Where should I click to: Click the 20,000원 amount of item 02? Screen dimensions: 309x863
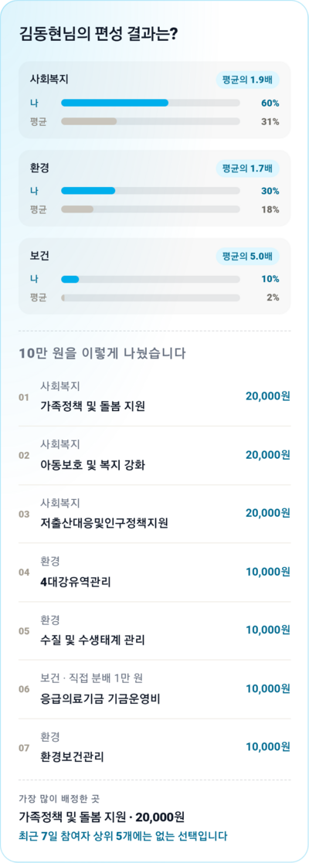(268, 455)
